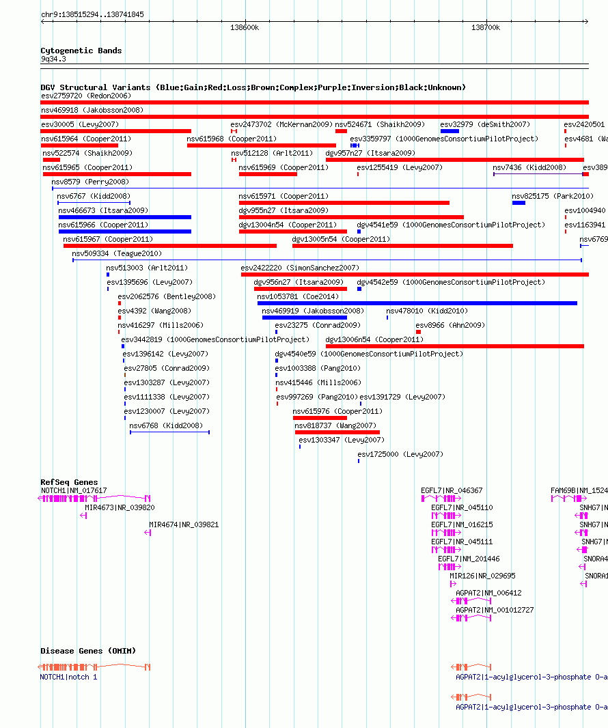The height and width of the screenshot is (728, 608).
Task: Select the nsv6768 (Kidd2008) variant label
Action: pos(166,426)
